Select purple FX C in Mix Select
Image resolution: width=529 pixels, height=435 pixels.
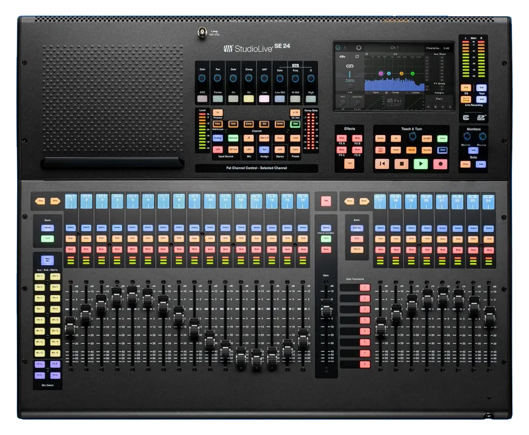tap(40, 375)
